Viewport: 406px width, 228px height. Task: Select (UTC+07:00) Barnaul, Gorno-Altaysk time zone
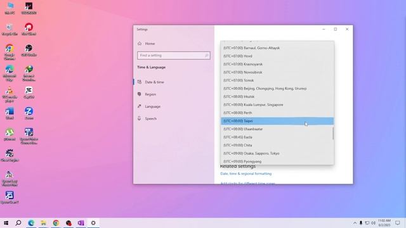pos(277,48)
